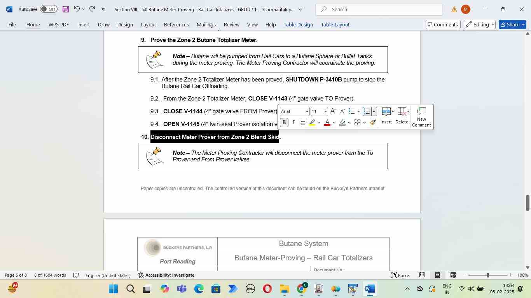Open the user account avatar
531x298 pixels.
click(x=465, y=9)
